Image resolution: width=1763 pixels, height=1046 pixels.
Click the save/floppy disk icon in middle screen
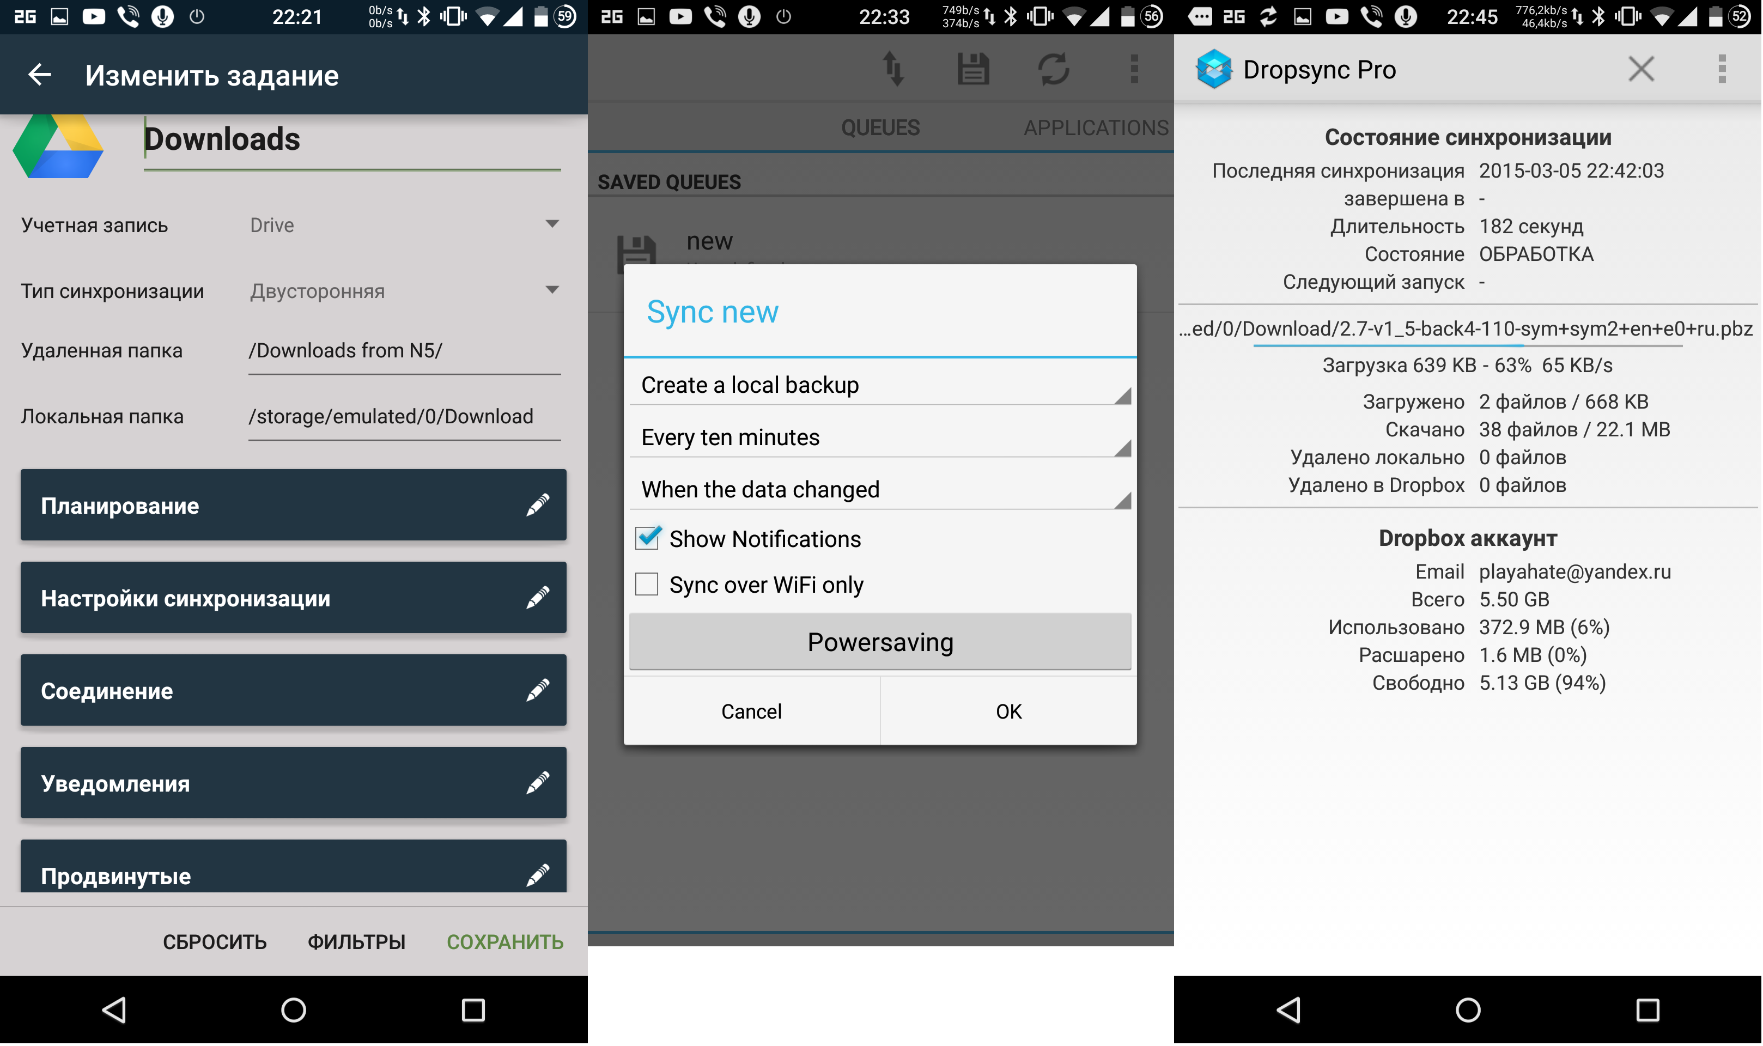(x=974, y=70)
